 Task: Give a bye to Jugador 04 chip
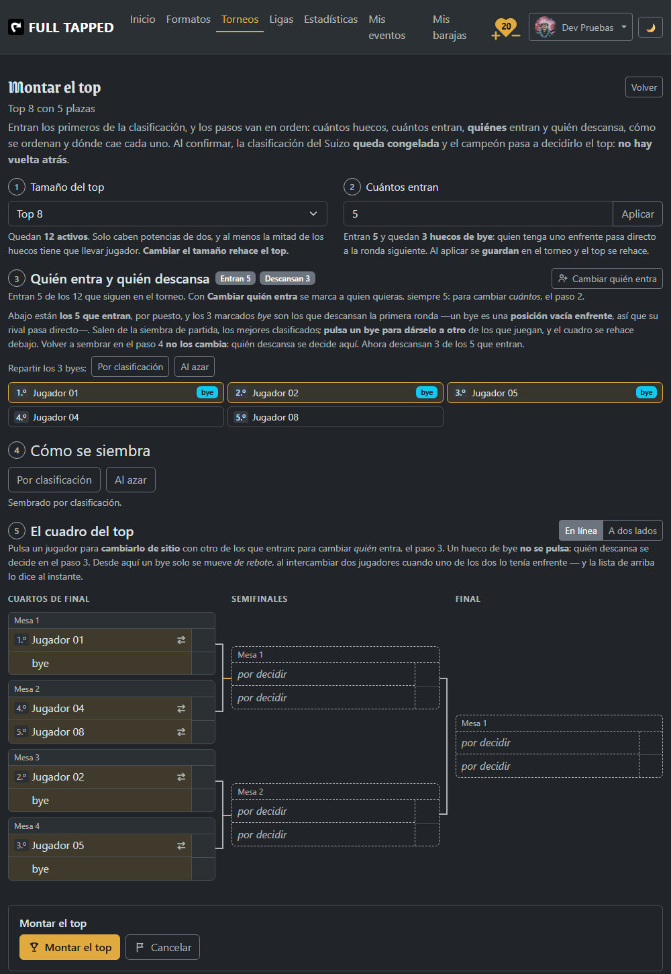(116, 417)
